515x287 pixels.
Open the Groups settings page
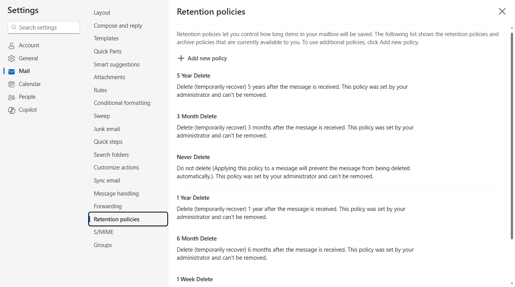(102, 245)
